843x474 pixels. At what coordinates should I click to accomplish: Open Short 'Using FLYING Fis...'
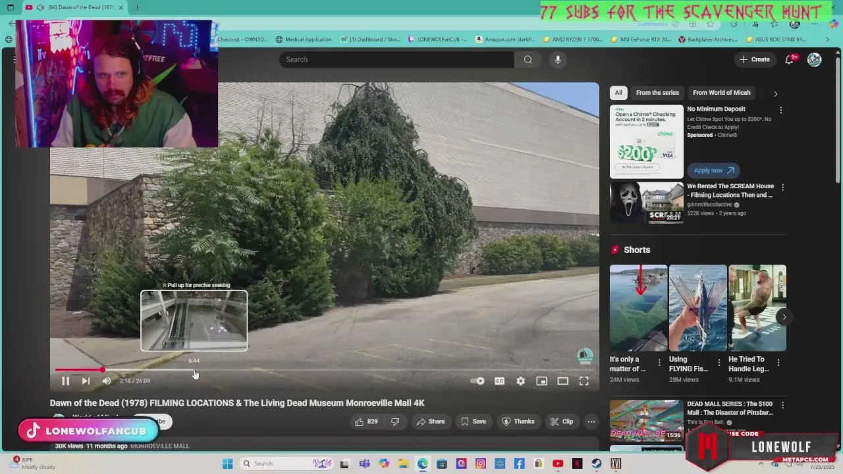[x=697, y=308]
